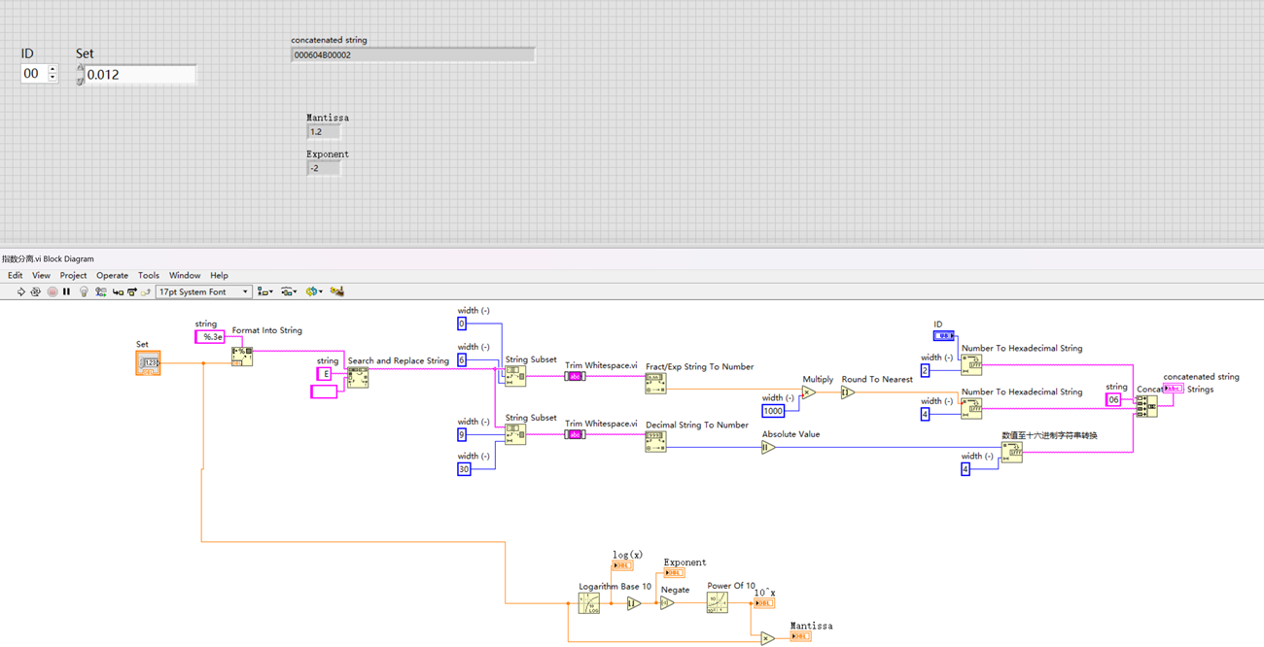Open the Align Objects dropdown

tap(264, 291)
